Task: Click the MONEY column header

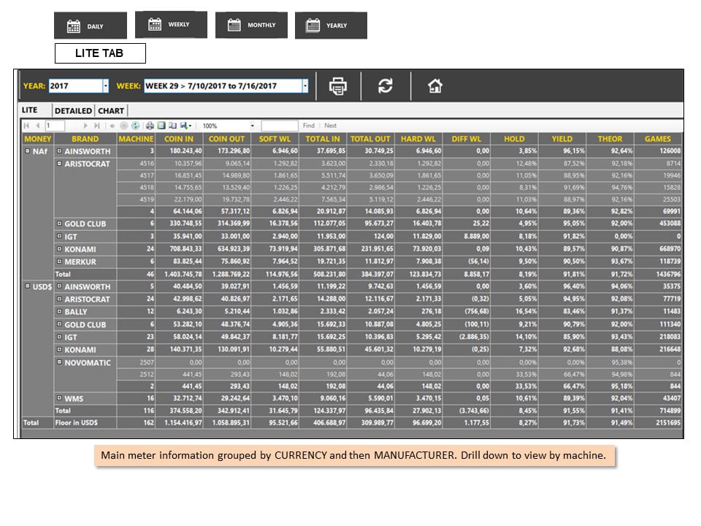Action: [37, 139]
